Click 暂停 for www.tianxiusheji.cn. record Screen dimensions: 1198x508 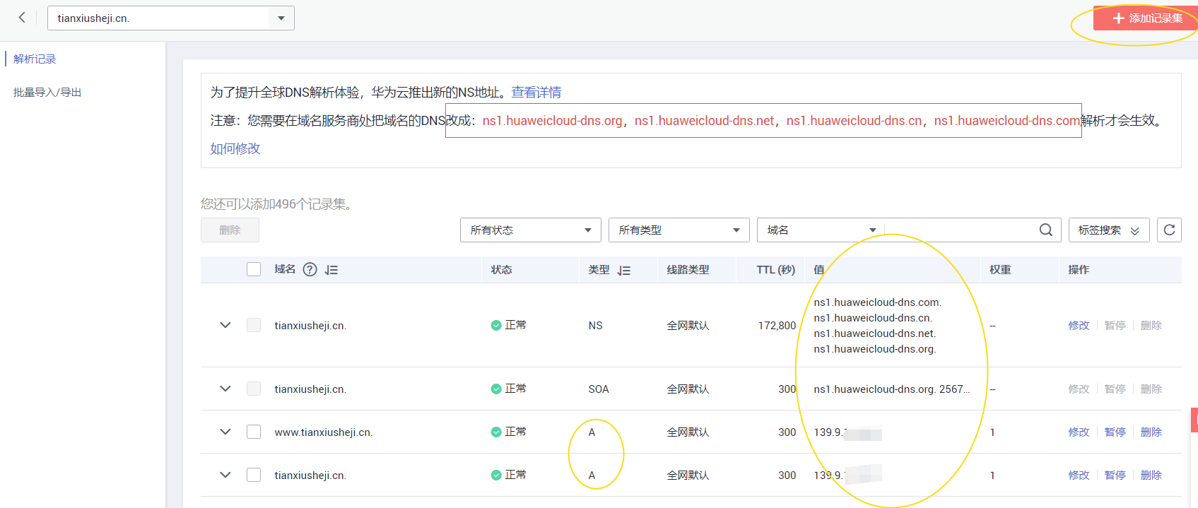tap(1115, 432)
